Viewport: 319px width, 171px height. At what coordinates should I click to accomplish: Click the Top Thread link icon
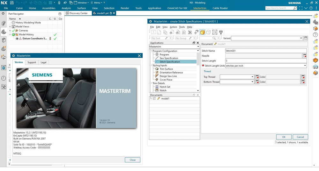[257, 77]
